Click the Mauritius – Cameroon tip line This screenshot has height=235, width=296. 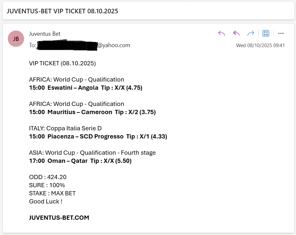[x=92, y=112]
